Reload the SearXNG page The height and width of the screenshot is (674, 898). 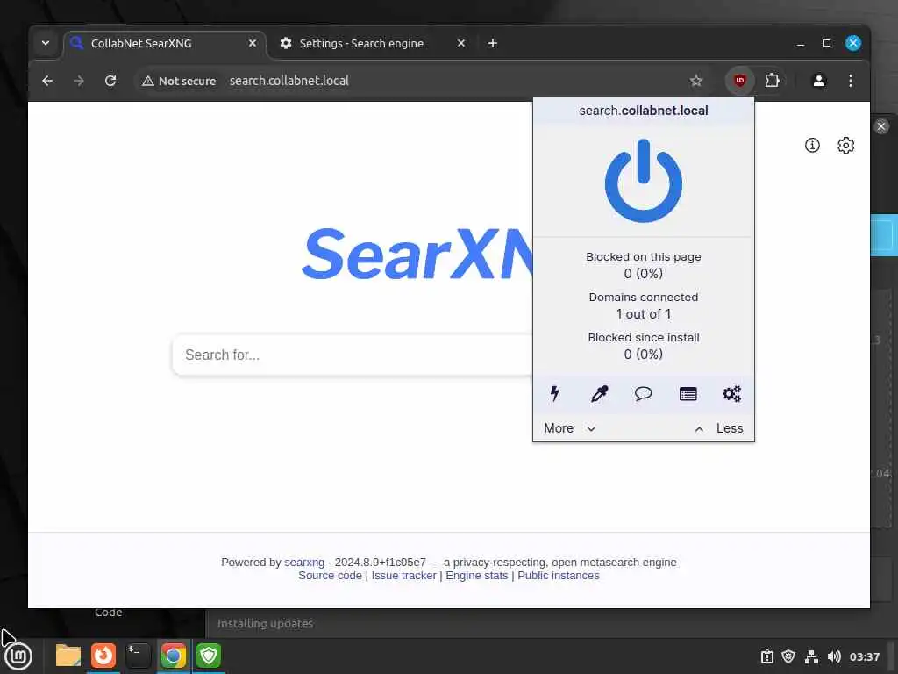point(110,81)
